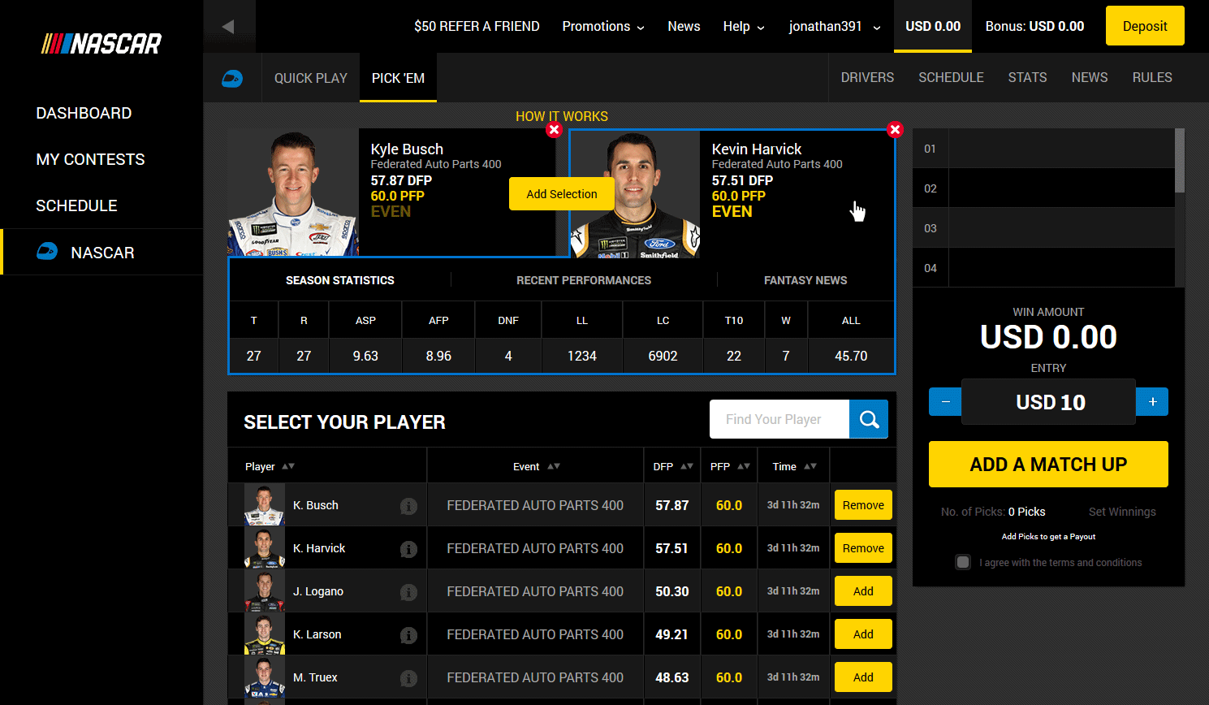
Task: Click J. Logano player thumbnail
Action: tap(265, 591)
